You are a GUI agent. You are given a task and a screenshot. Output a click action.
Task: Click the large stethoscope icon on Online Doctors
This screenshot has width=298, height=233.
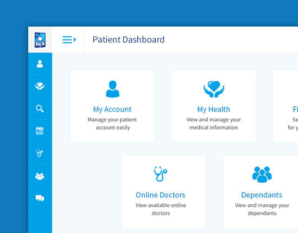[161, 174]
